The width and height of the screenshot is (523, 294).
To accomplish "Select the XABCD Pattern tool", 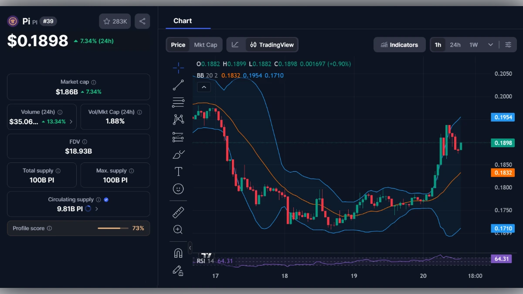I will (x=178, y=119).
